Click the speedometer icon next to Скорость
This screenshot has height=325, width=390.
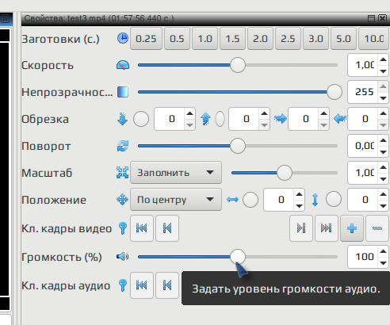pos(123,65)
